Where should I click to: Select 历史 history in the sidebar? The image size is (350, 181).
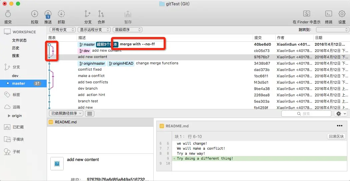click(16, 48)
